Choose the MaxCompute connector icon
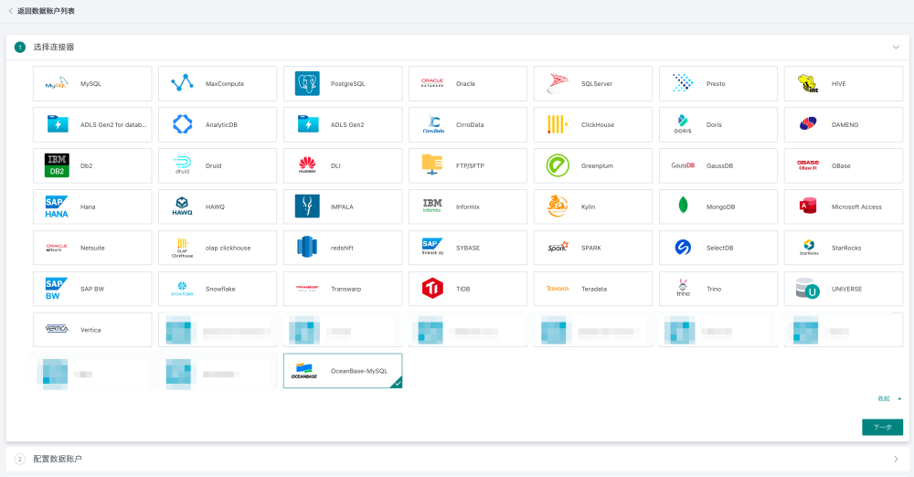The image size is (914, 477). (x=182, y=83)
